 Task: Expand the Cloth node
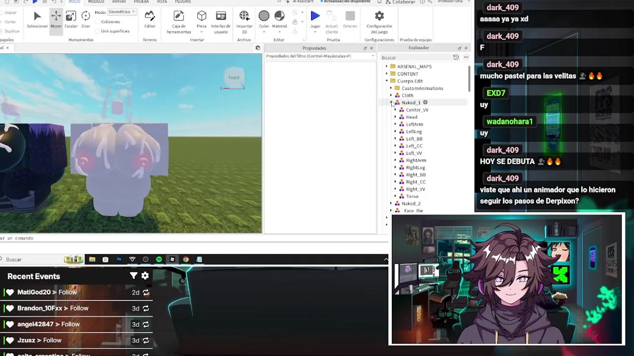click(x=391, y=95)
